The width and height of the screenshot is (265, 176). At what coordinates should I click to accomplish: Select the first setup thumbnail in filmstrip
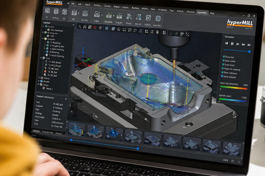click(76, 129)
